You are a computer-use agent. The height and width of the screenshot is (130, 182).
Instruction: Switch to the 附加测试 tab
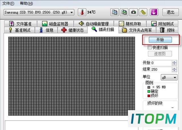click(x=162, y=24)
